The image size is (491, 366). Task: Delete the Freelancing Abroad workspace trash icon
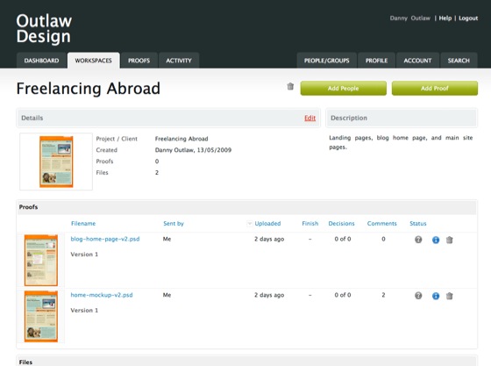click(290, 86)
